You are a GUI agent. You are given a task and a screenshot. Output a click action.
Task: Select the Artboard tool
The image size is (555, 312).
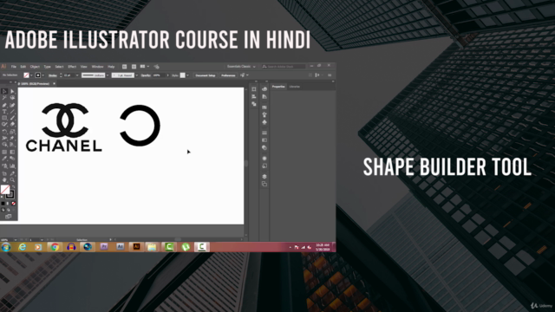pos(4,173)
